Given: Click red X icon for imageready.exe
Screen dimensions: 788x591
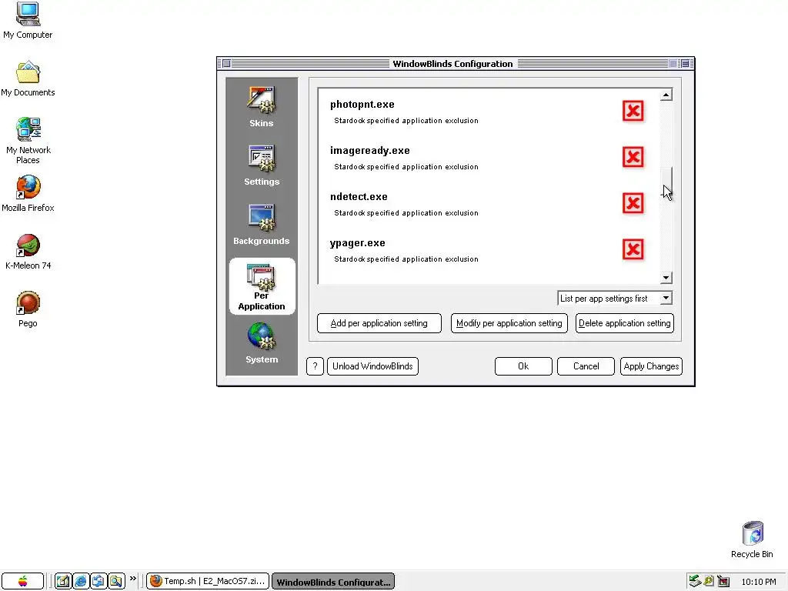Looking at the screenshot, I should pos(633,157).
